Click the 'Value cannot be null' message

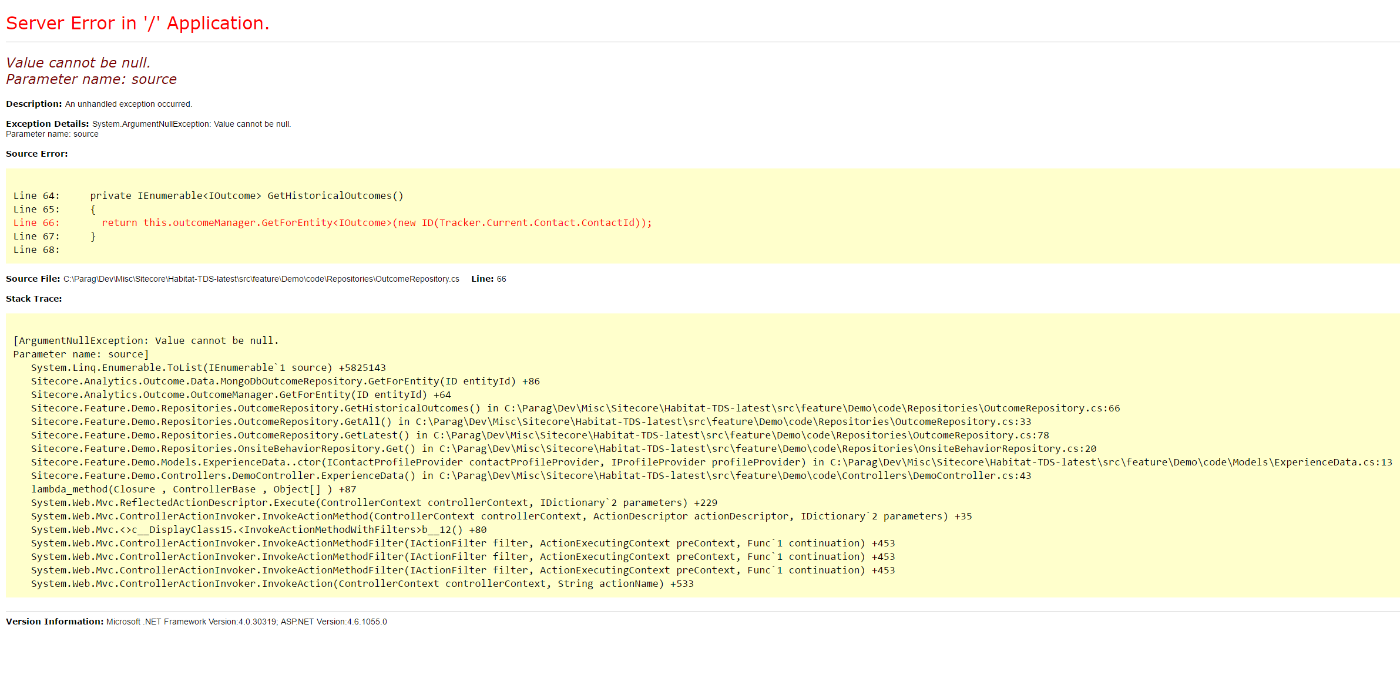78,63
